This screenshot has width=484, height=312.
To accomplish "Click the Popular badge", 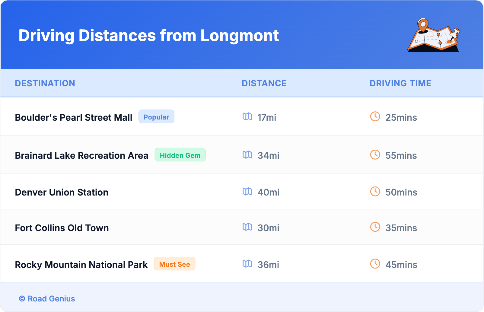I will (x=156, y=117).
